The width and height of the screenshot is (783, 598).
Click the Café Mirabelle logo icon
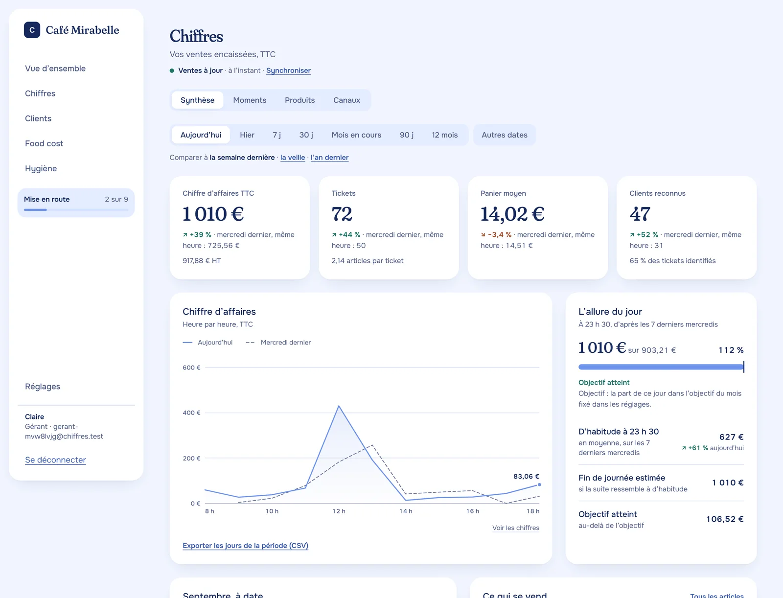(x=32, y=30)
